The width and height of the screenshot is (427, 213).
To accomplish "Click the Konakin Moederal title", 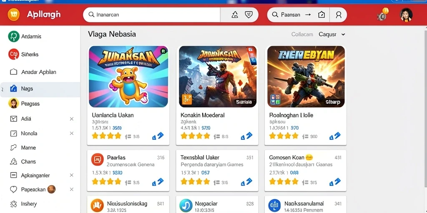I will [x=203, y=115].
